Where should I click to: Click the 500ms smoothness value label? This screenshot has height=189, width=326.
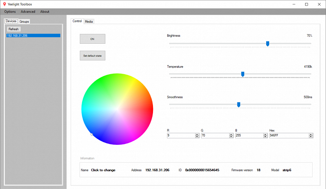coord(308,97)
